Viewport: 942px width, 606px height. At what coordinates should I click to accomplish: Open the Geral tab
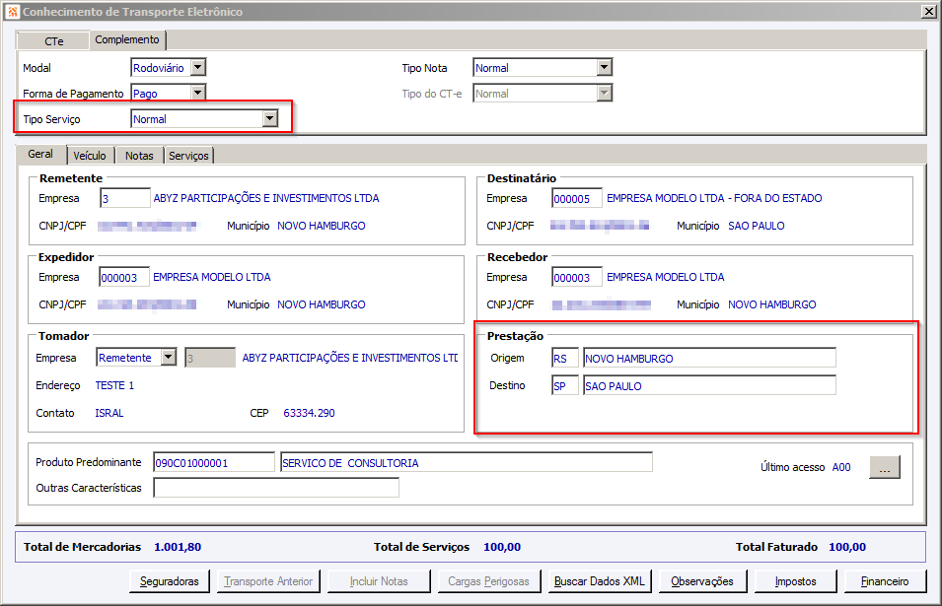(x=40, y=154)
